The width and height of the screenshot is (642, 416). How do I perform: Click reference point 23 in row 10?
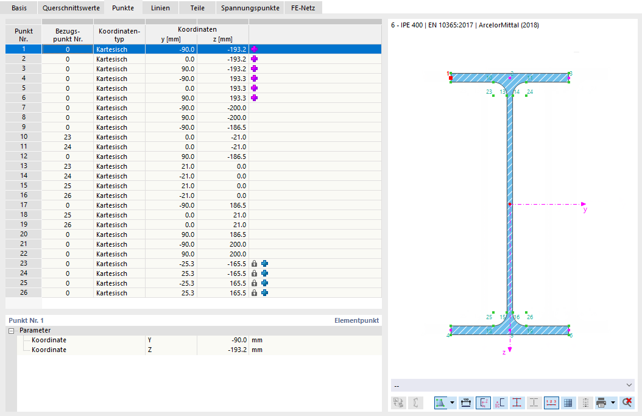68,137
